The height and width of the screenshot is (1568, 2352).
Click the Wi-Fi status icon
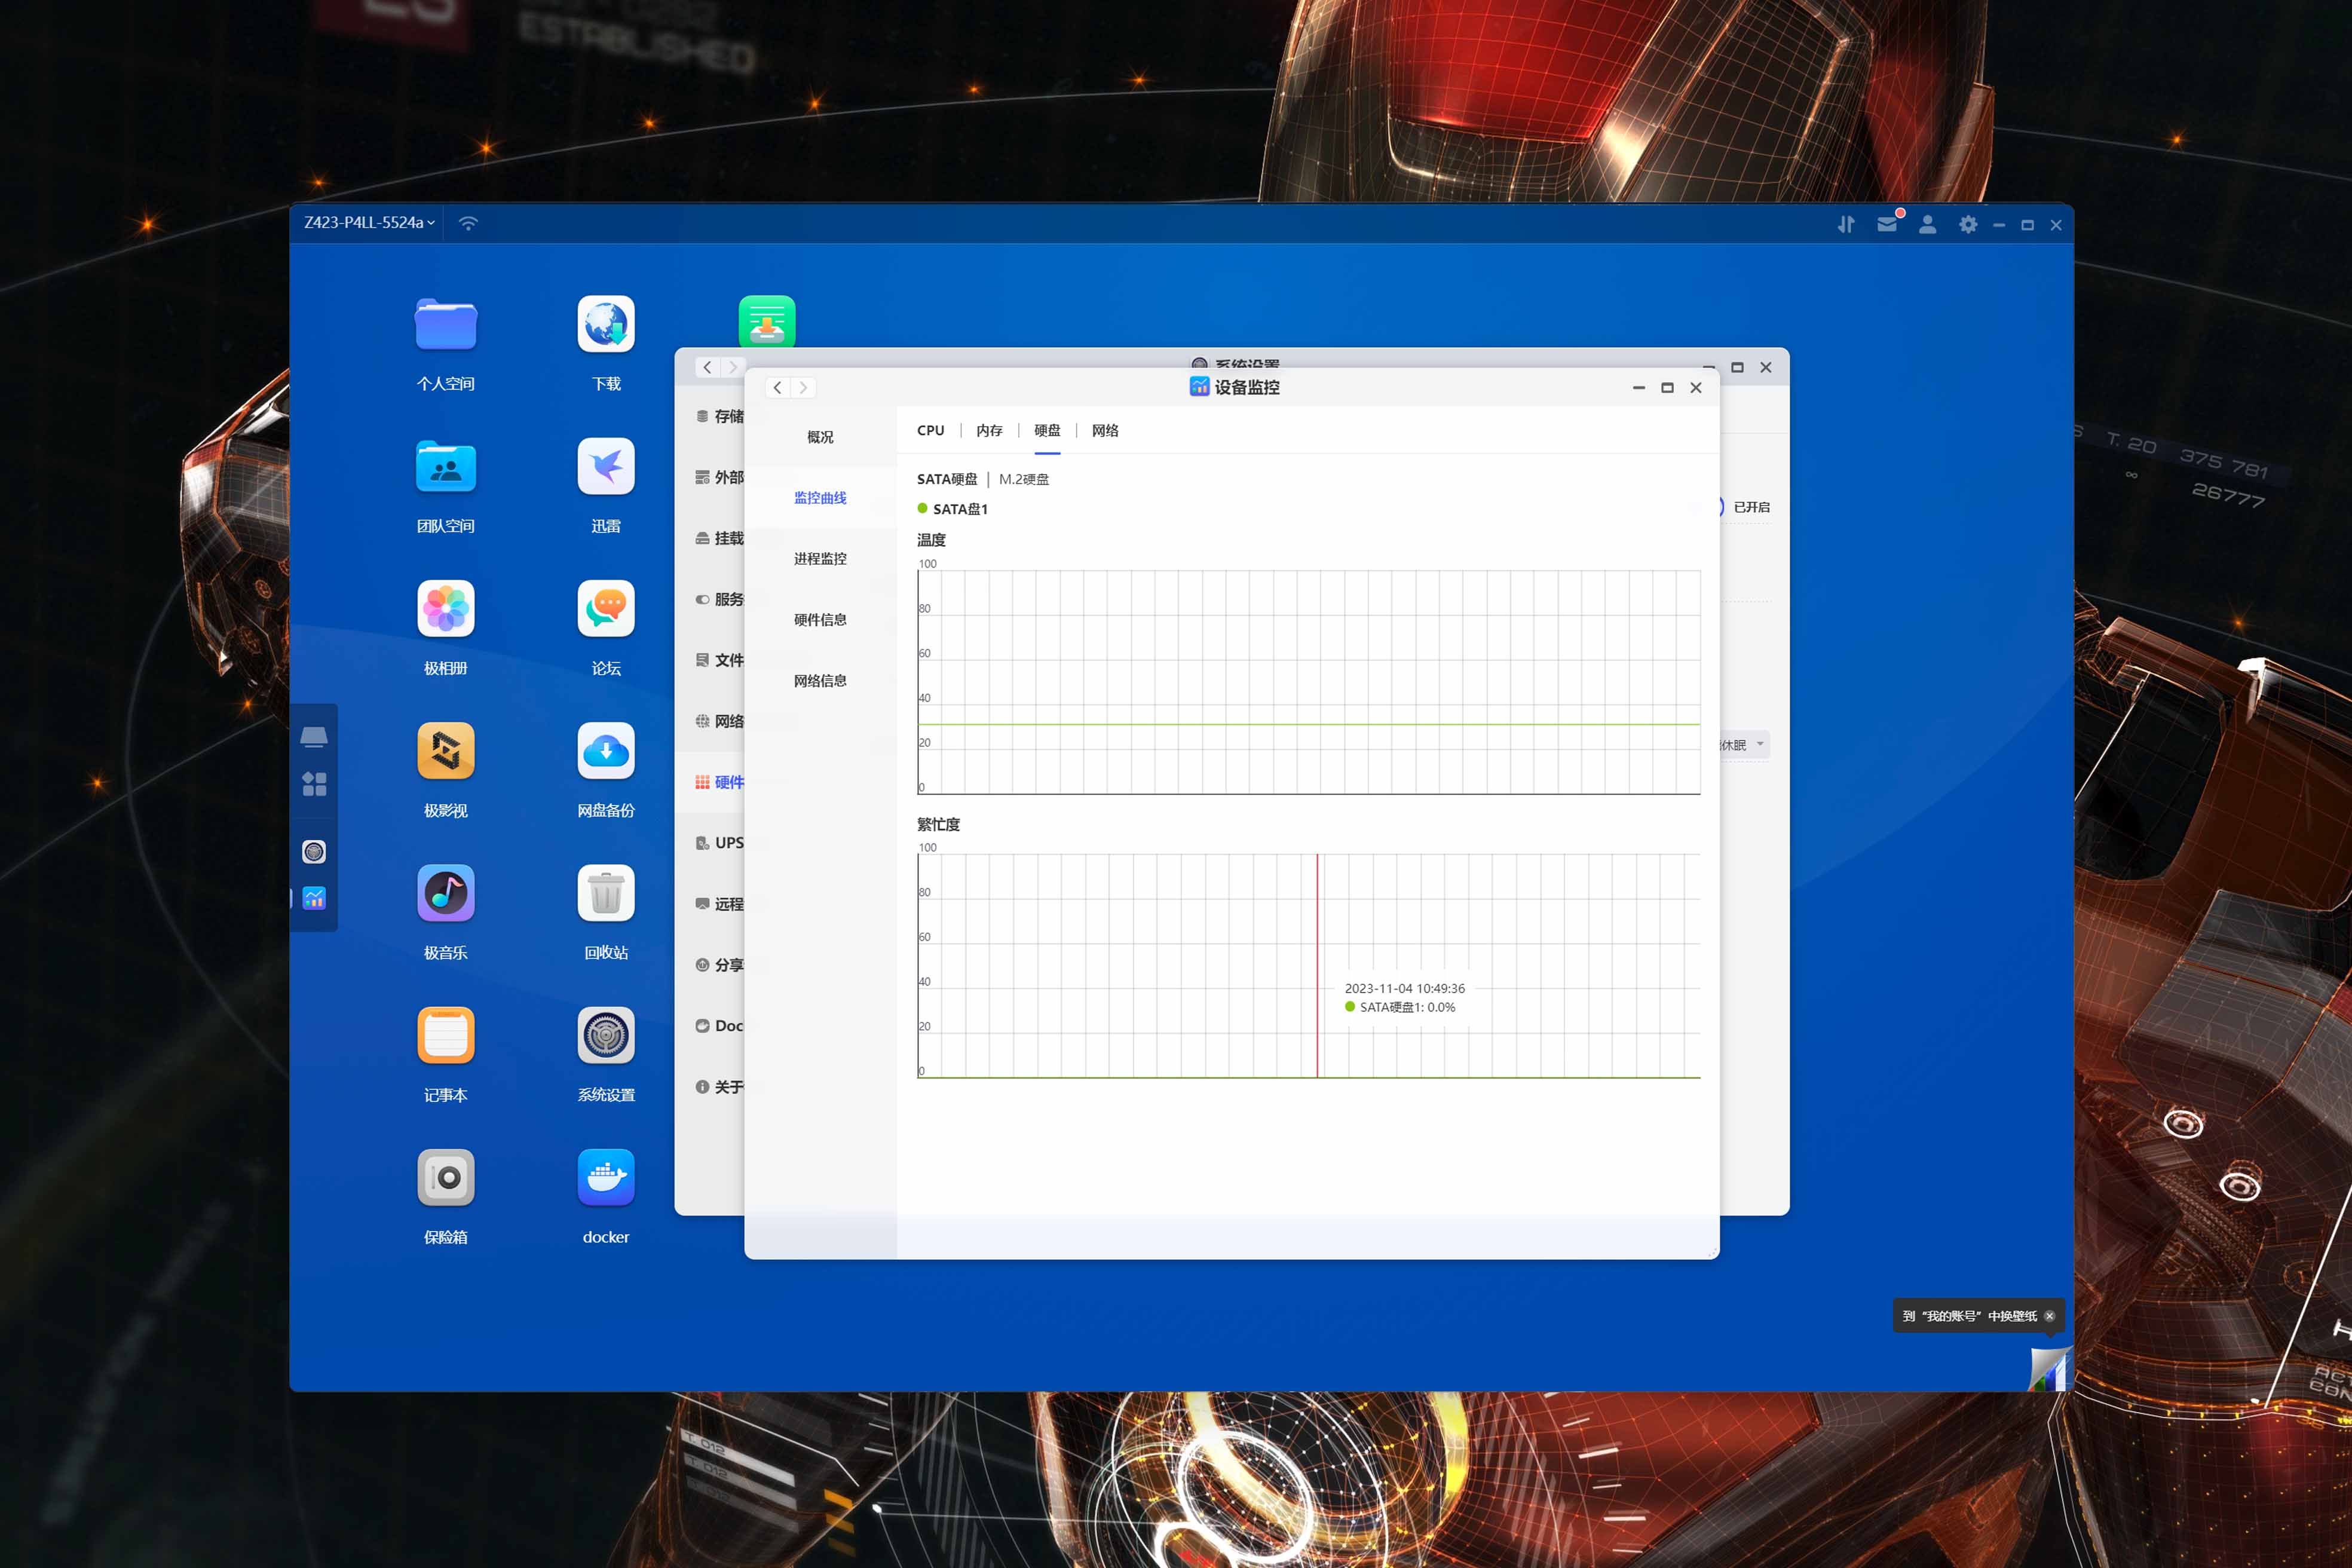pos(468,223)
